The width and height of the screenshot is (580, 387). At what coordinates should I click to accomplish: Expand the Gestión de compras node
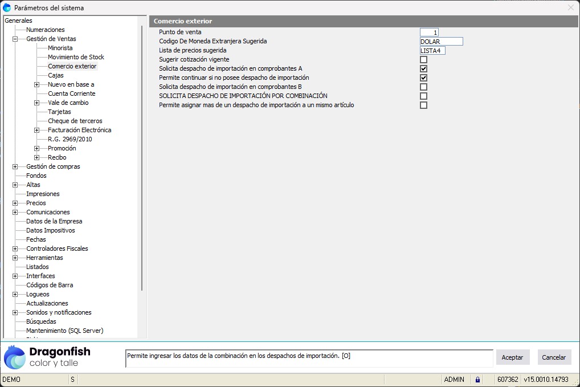click(x=15, y=167)
